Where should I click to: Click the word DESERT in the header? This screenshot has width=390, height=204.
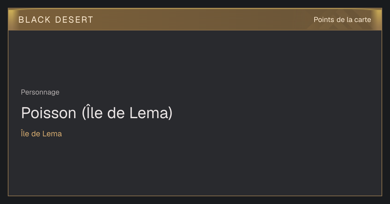coord(74,20)
